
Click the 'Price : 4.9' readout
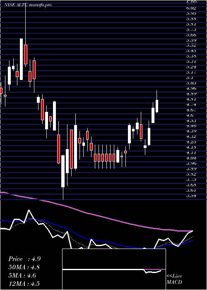pos(24,259)
